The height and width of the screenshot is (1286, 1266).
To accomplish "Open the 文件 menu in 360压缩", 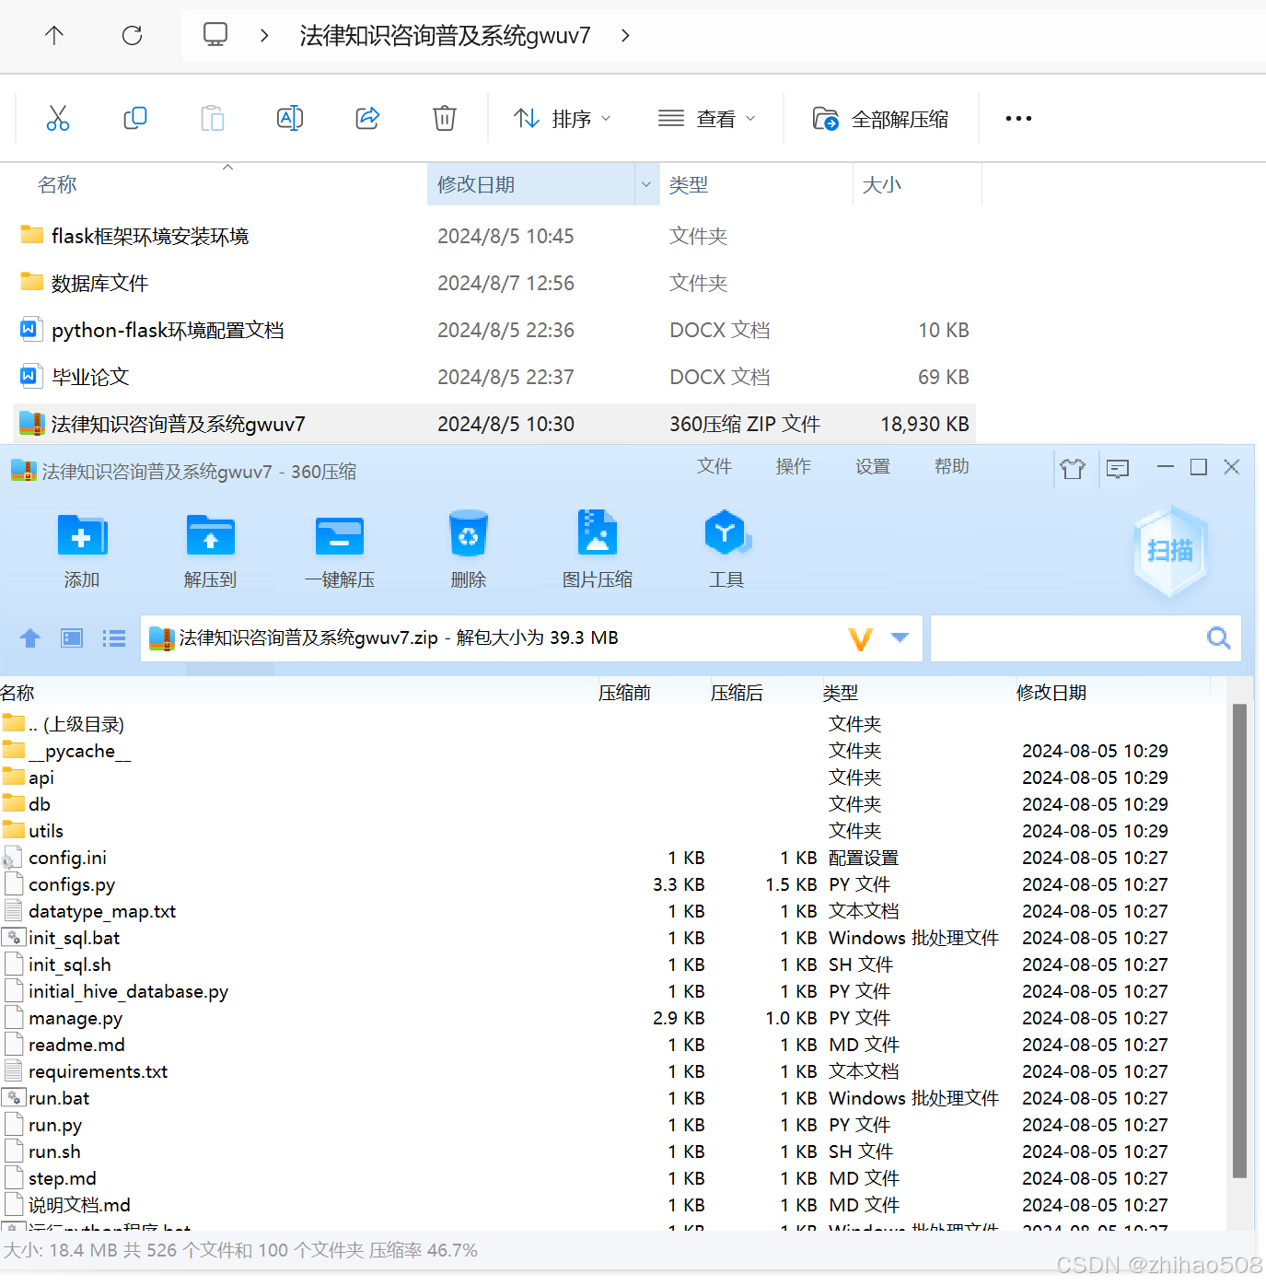I will click(x=714, y=467).
